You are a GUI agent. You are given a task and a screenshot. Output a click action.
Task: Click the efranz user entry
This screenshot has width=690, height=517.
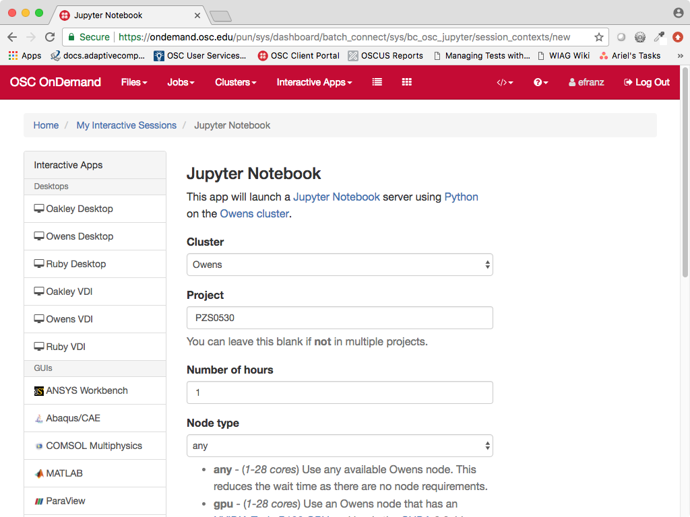586,82
